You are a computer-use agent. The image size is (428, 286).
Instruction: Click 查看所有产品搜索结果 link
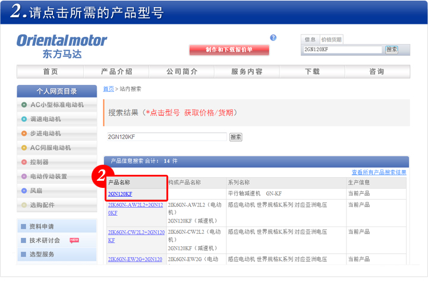[x=379, y=172]
